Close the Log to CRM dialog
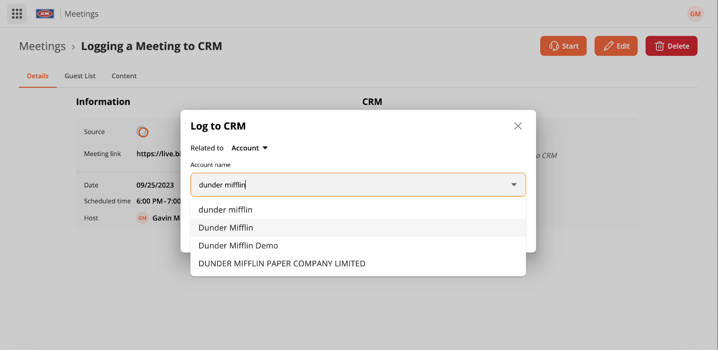 tap(518, 126)
